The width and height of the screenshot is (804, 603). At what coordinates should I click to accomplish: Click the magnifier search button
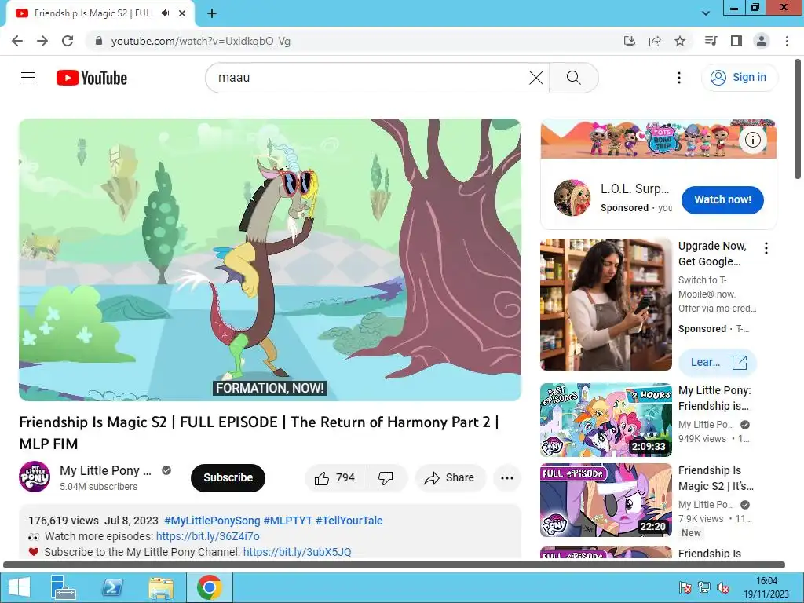coord(574,78)
